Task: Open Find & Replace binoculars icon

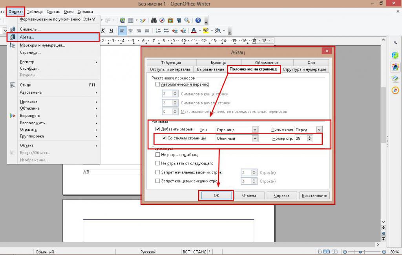Action: tap(154, 20)
